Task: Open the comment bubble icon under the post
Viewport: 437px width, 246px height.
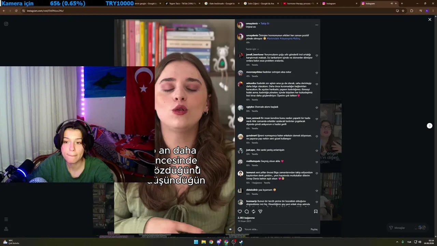Action: pyautogui.click(x=246, y=211)
